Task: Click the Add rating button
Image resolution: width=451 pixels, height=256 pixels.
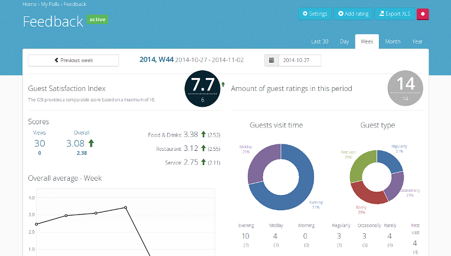Action: [353, 14]
